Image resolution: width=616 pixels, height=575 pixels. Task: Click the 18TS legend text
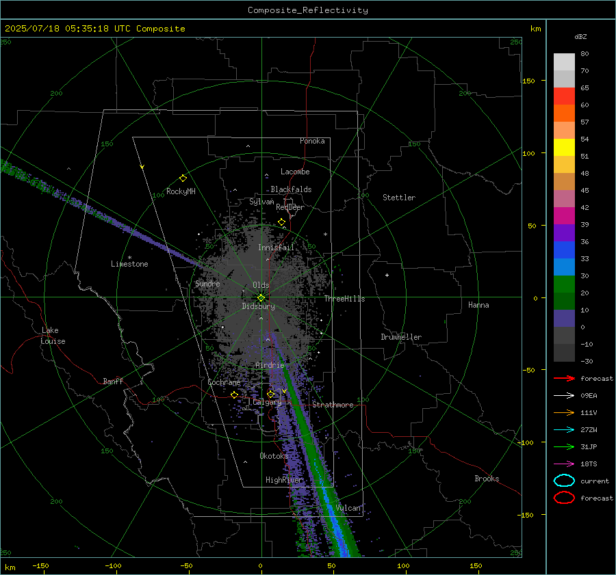(x=589, y=464)
